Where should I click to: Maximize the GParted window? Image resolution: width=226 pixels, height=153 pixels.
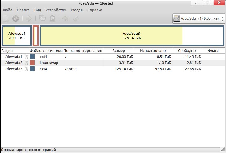[x=207, y=3]
